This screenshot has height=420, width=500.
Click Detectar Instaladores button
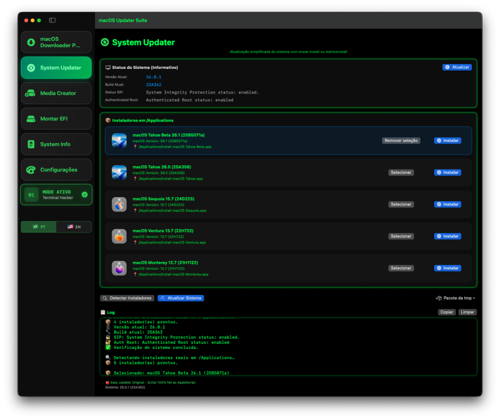point(127,298)
